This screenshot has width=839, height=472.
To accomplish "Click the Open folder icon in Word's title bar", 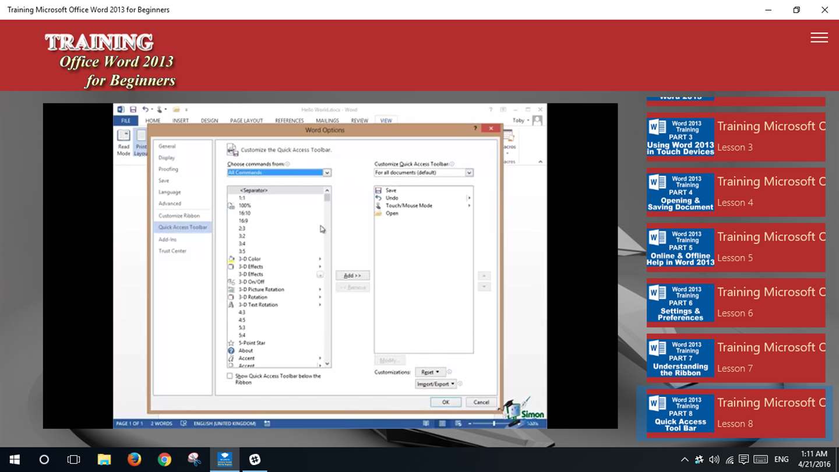I will point(176,110).
